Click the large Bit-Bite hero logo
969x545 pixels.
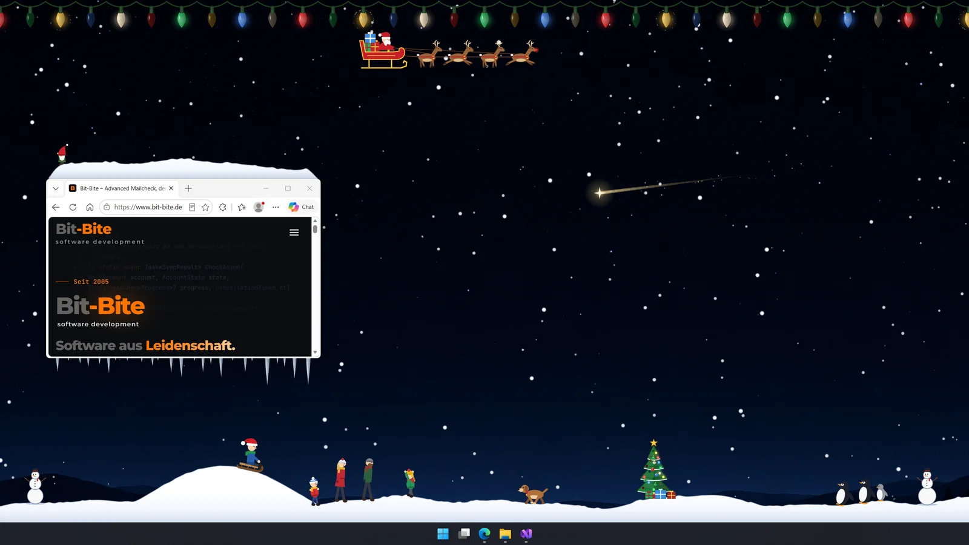point(101,311)
